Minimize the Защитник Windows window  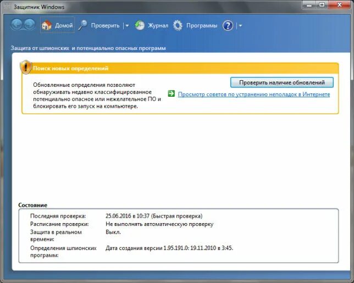click(309, 5)
